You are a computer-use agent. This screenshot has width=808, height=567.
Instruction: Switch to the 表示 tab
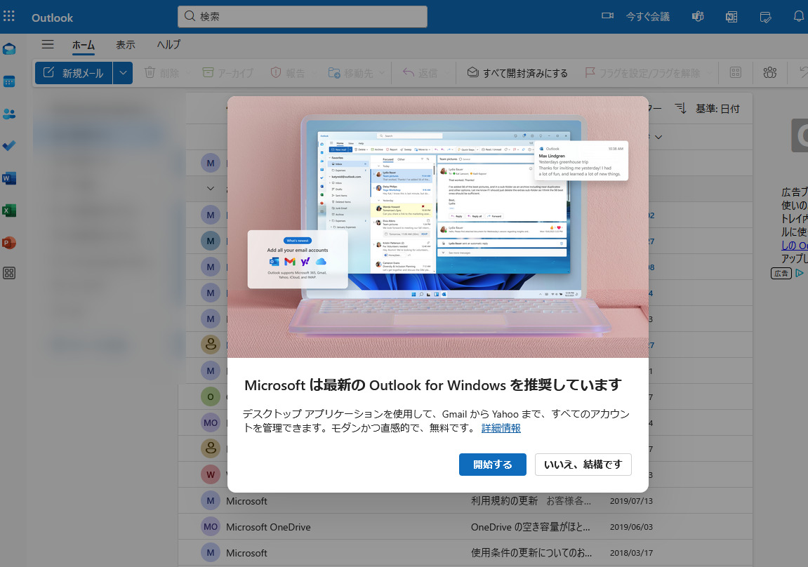pos(125,45)
